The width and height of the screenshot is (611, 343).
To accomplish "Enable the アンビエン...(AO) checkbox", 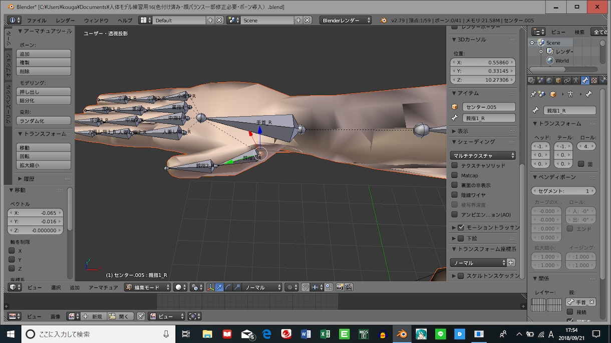I will tap(455, 214).
